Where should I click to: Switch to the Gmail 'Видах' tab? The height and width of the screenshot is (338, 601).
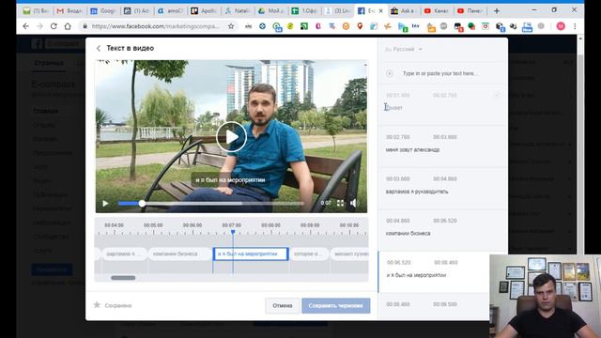[x=69, y=11]
